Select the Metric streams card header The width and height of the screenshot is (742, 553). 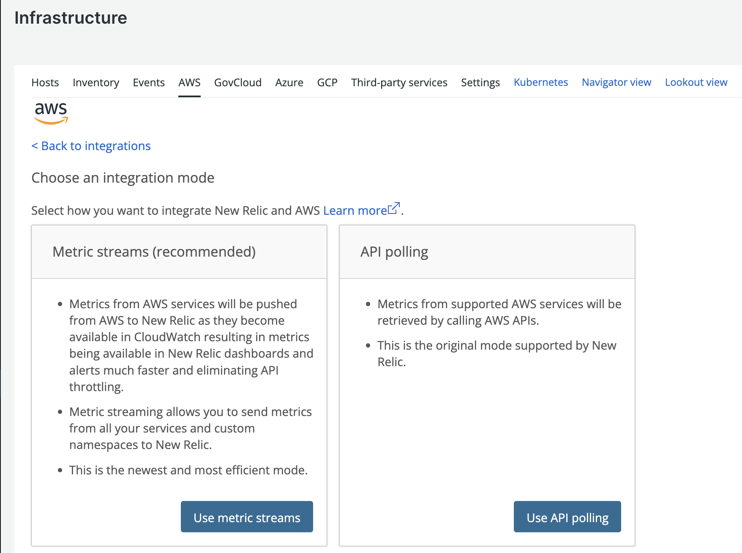tap(154, 252)
